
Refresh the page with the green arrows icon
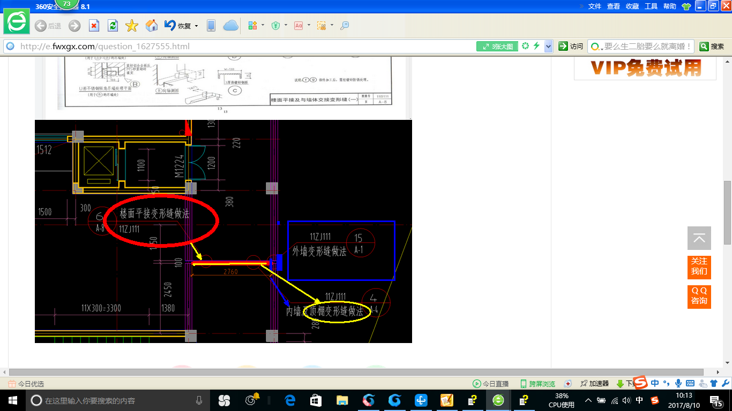(113, 26)
